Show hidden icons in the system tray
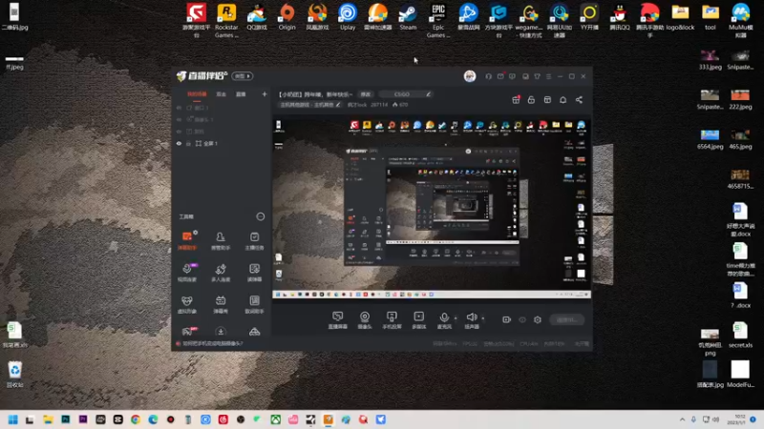 click(x=682, y=419)
